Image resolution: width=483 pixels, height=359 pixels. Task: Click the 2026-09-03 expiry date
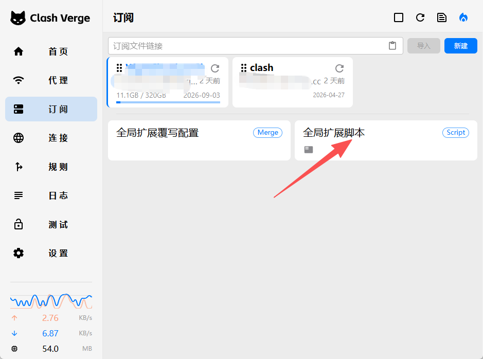point(202,95)
